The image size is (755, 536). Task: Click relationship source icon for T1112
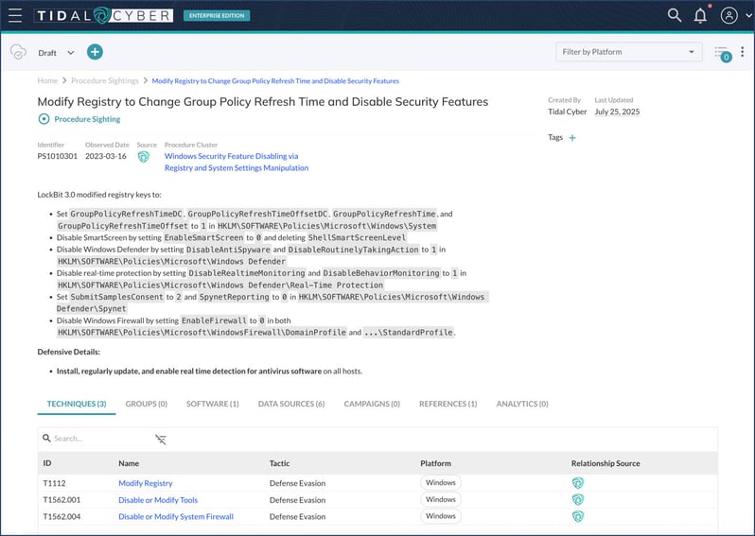coord(578,483)
